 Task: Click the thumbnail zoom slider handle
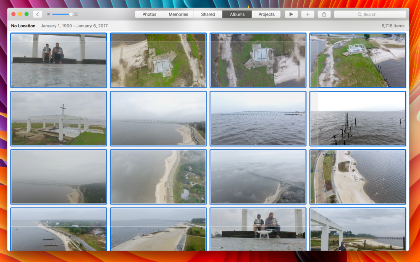coord(71,14)
